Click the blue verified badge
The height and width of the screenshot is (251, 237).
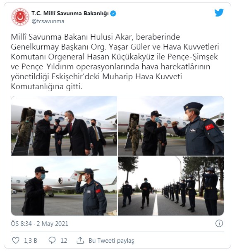pos(113,14)
